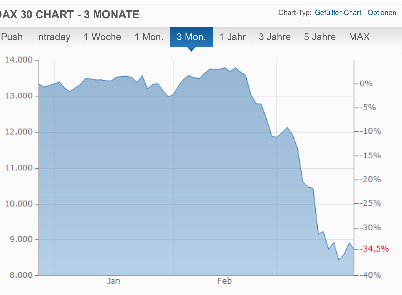Screen dimensions: 402x295
Task: Click the Feb label on the time axis
Action: coord(224,281)
